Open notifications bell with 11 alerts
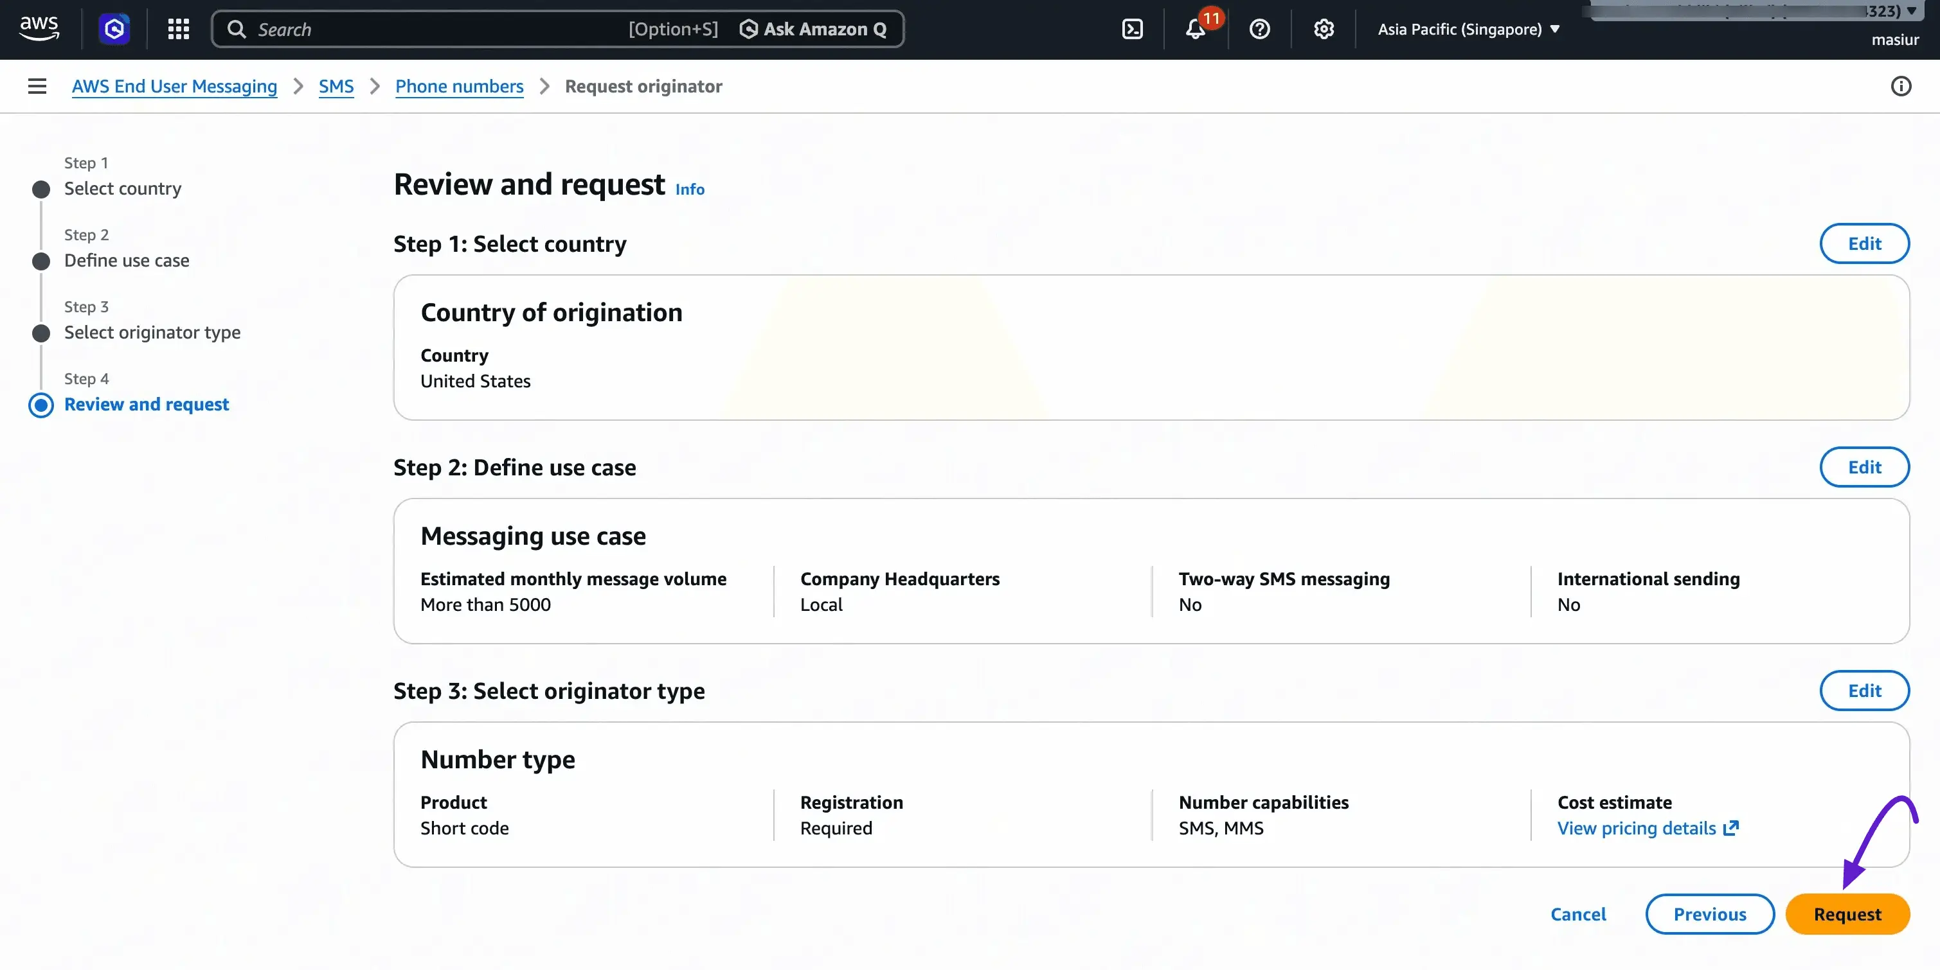This screenshot has width=1940, height=970. click(x=1196, y=30)
